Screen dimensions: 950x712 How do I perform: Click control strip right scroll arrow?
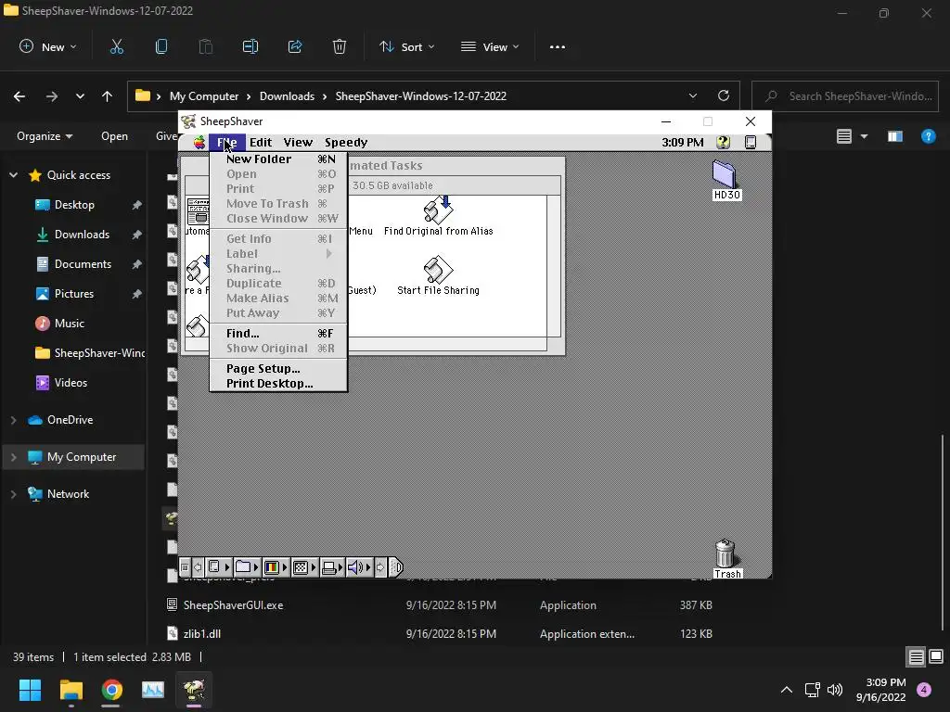(380, 567)
